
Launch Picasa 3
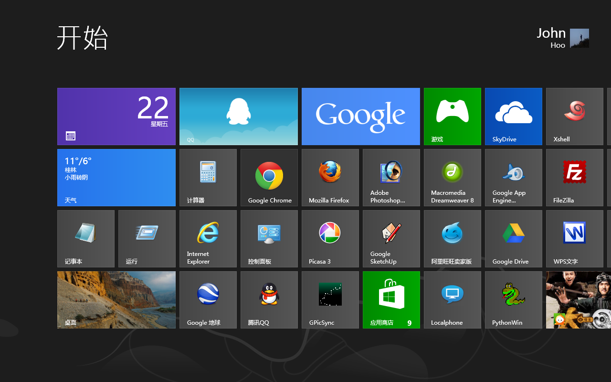pyautogui.click(x=330, y=239)
